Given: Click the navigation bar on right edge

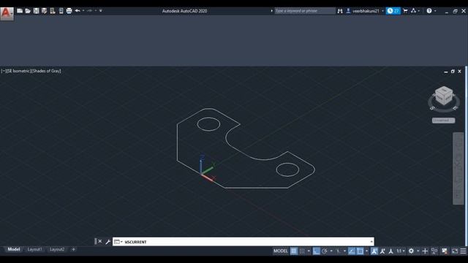Looking at the screenshot, I should pos(458,169).
